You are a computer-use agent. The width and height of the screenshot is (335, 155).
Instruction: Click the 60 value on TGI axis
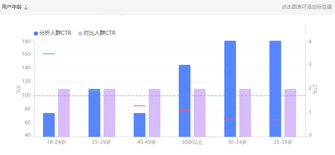pos(27,123)
